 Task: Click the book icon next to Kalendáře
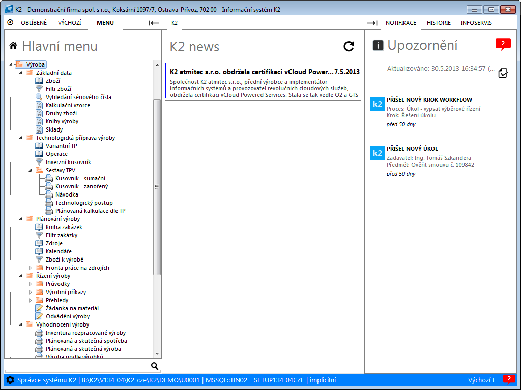(x=39, y=251)
